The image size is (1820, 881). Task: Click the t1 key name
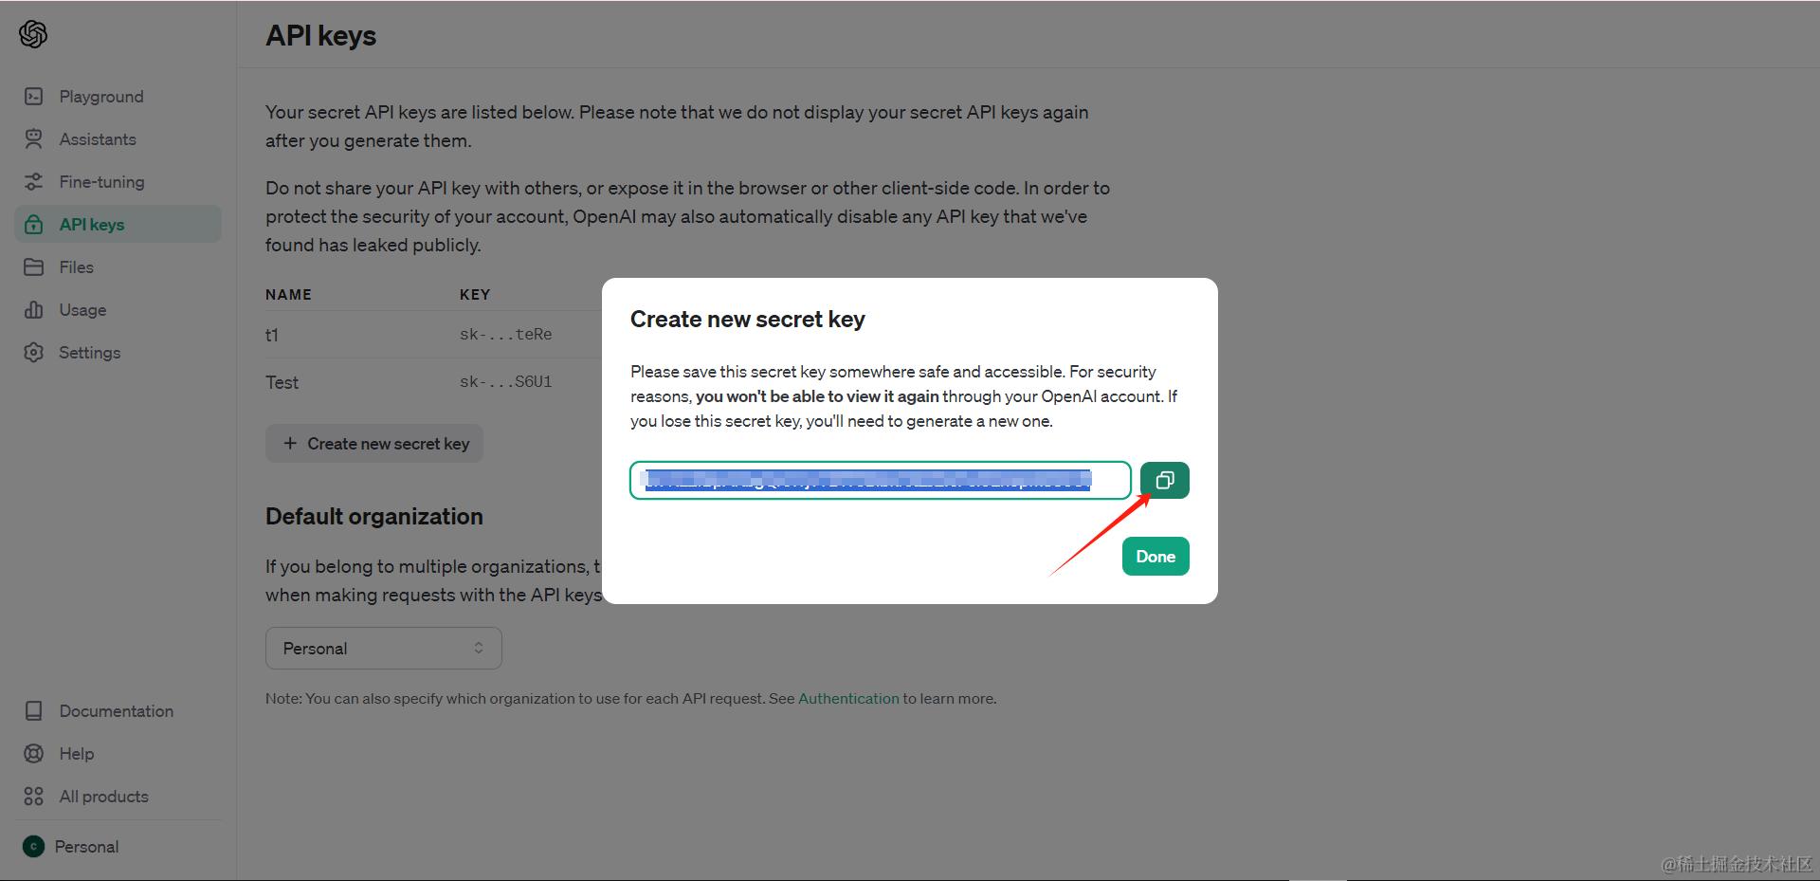point(272,335)
